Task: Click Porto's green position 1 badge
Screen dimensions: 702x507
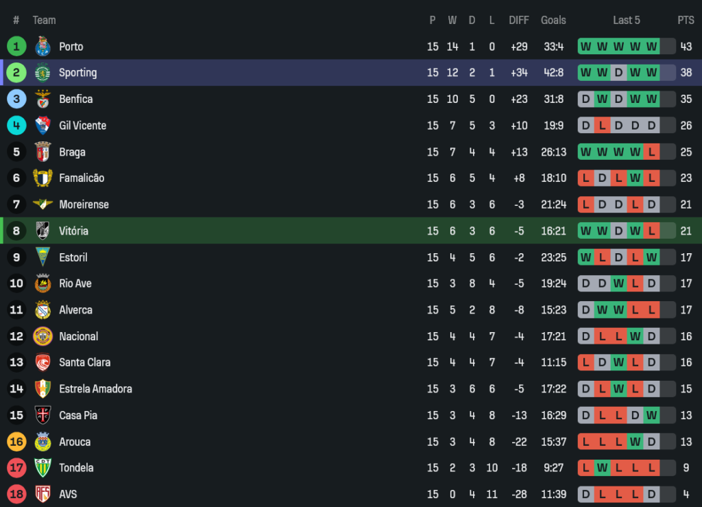Action: [x=16, y=47]
